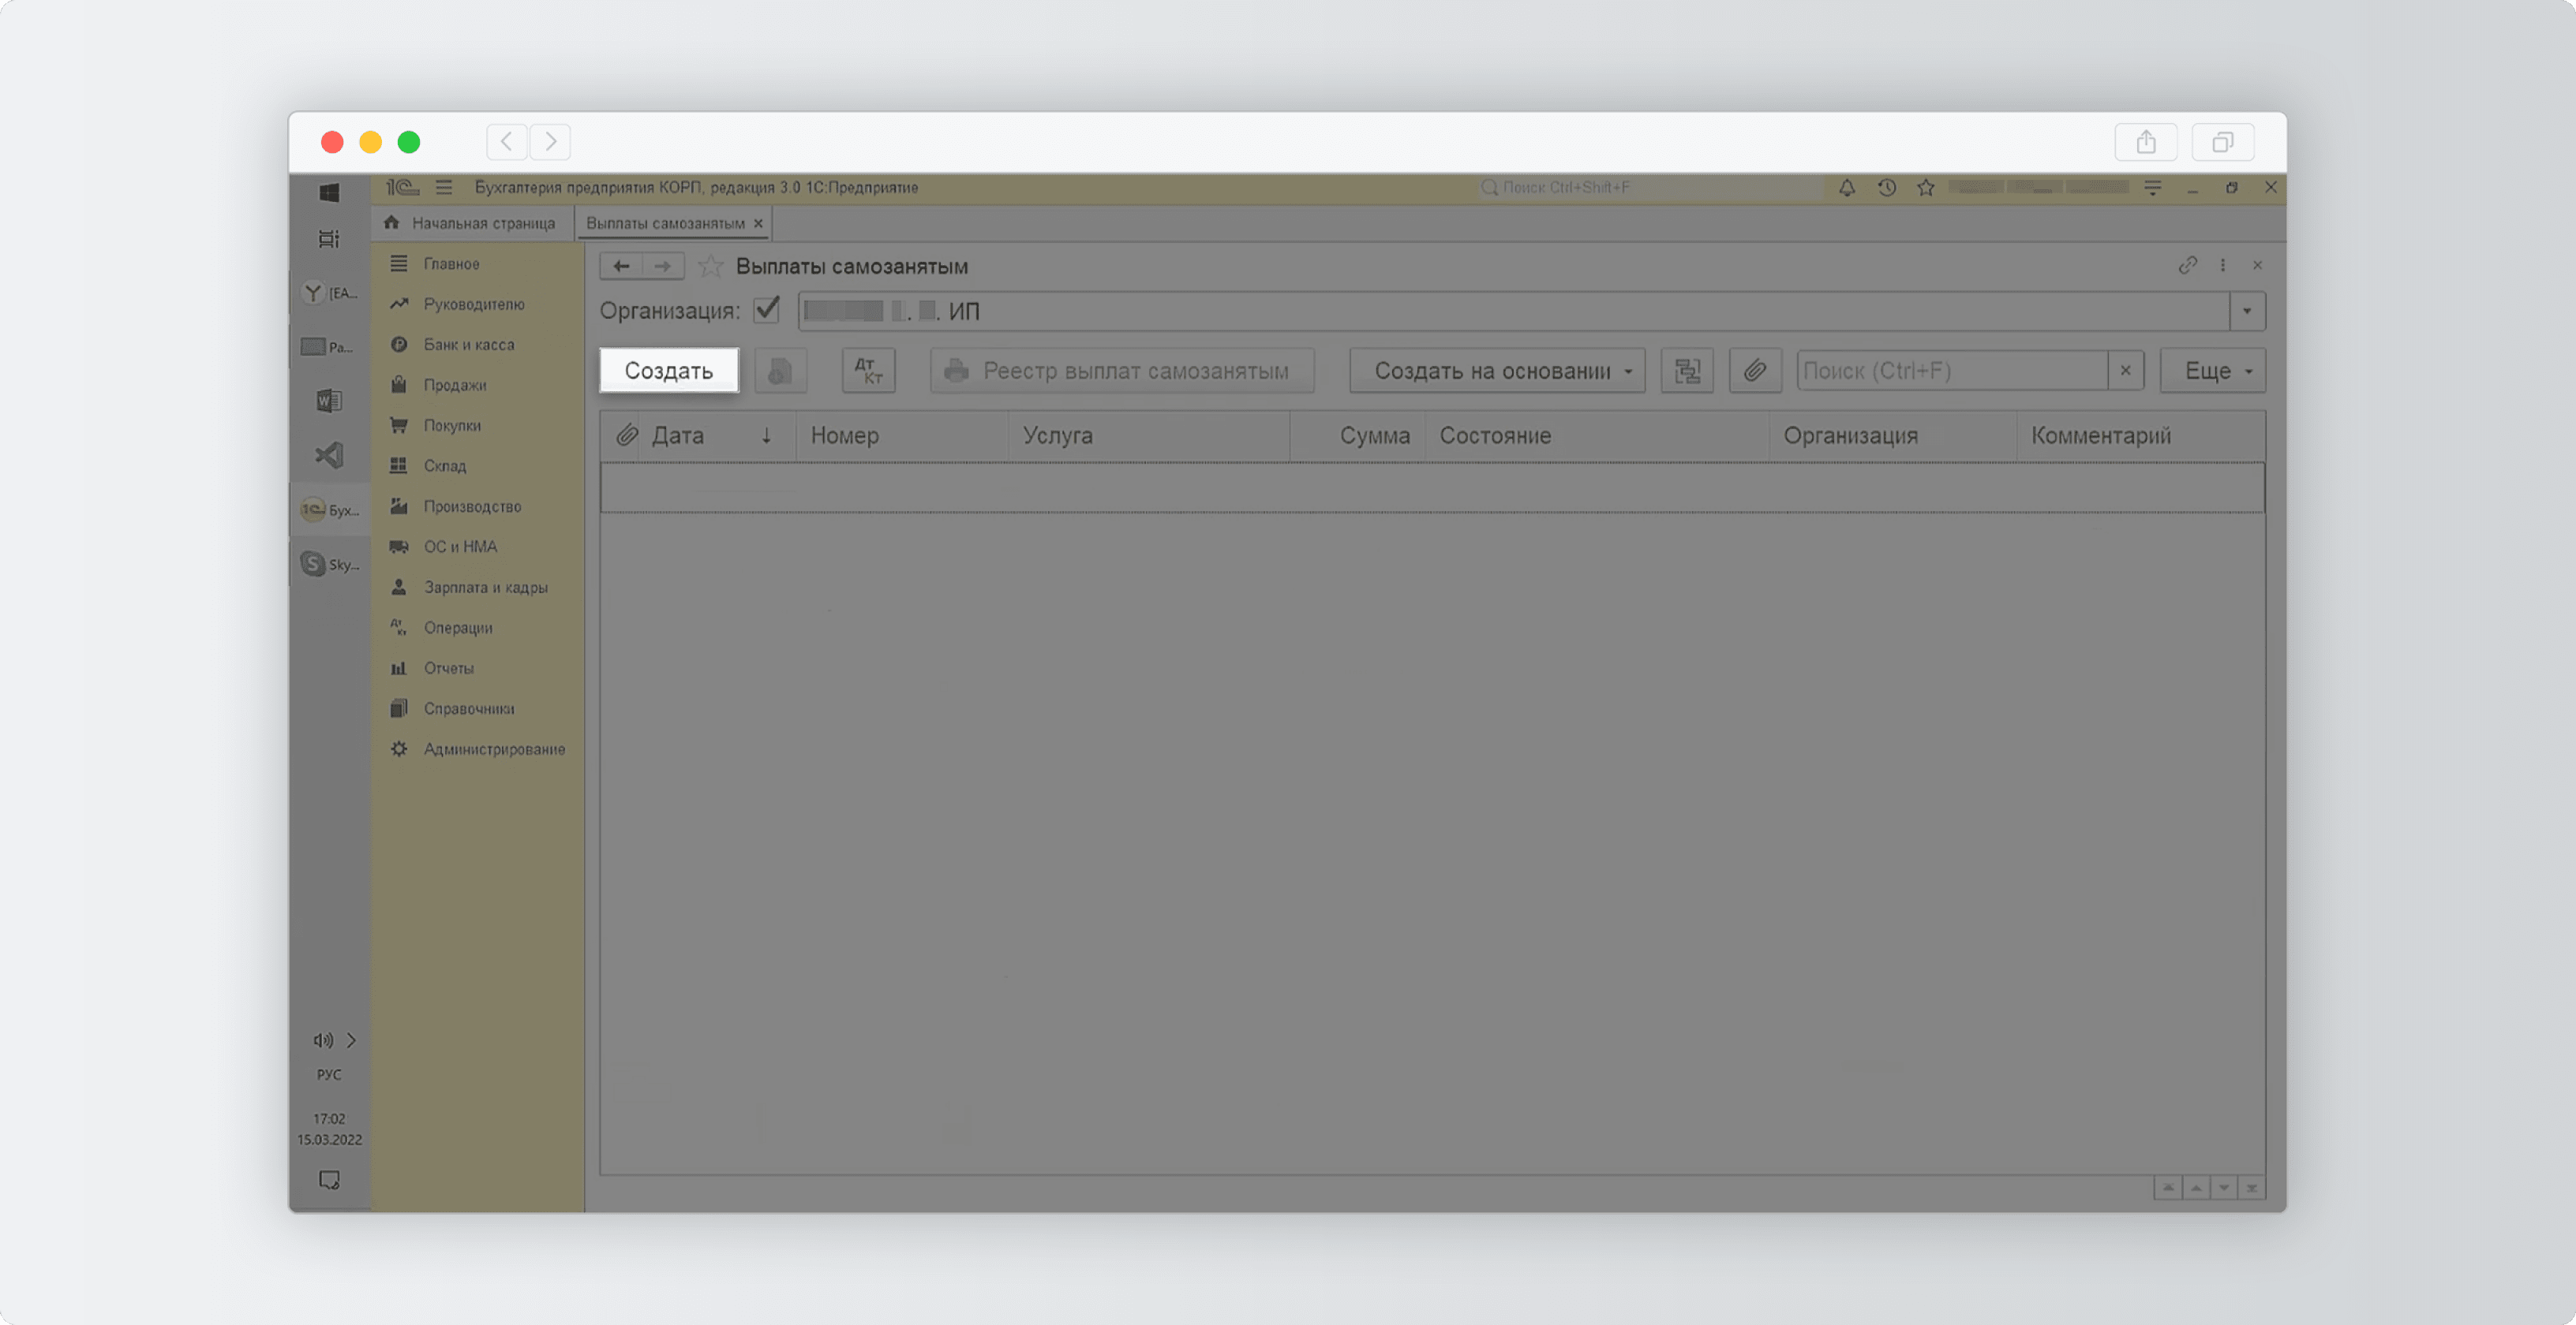The height and width of the screenshot is (1325, 2576).
Task: Focus the Поиск (Ctrl+F) search field
Action: [x=1952, y=371]
